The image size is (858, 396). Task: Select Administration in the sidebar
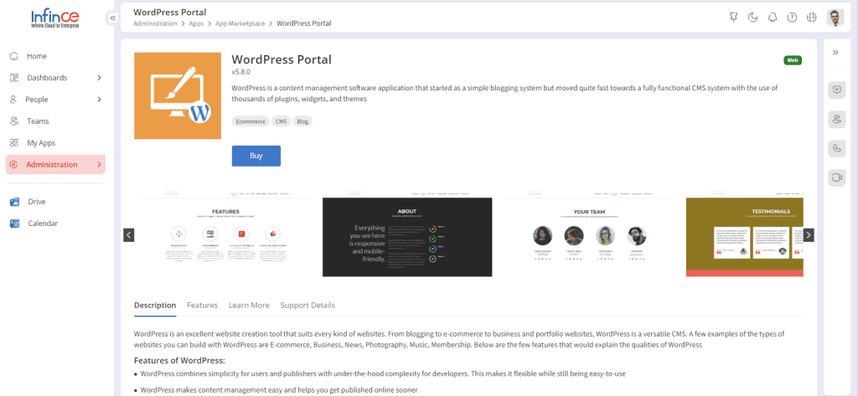coord(55,165)
